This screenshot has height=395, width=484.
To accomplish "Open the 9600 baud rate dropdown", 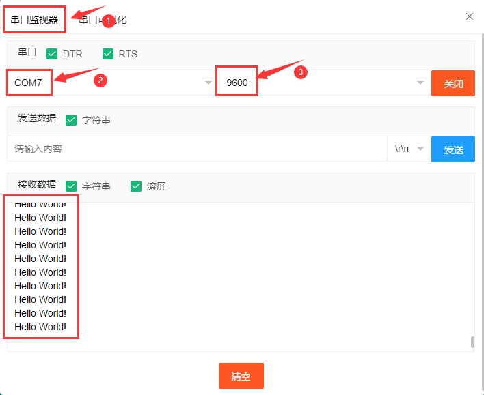I will point(325,83).
